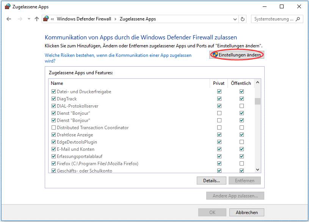Enable Öffentlich checkbox for EdgeDevtoolsPlugin
Image resolution: width=309 pixels, height=222 pixels.
tap(242, 142)
